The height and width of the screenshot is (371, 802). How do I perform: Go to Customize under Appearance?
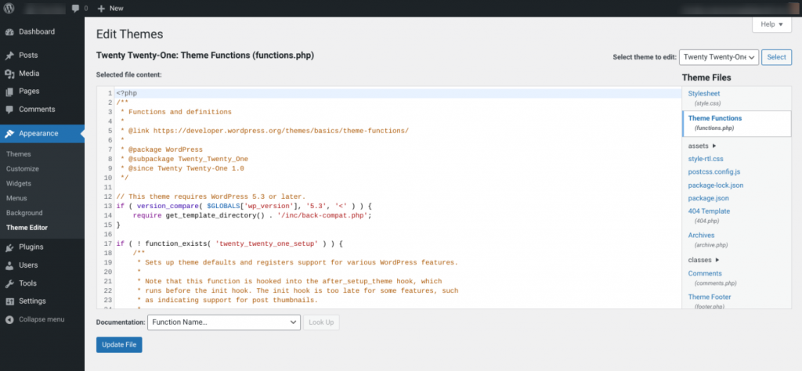click(x=22, y=169)
